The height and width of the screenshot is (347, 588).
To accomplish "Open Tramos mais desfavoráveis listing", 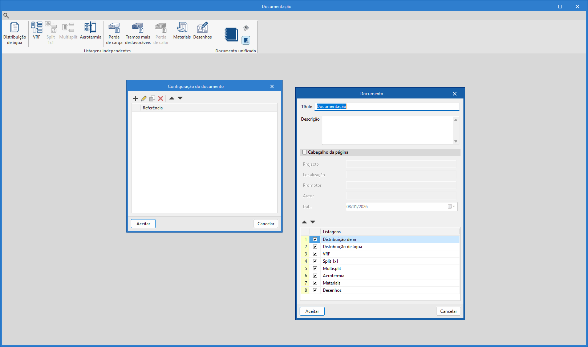I will (138, 33).
